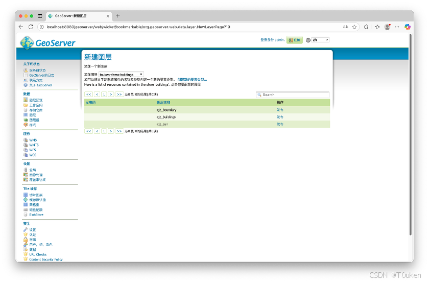Click the WMS service icon
This screenshot has height=283, width=429.
pos(26,140)
